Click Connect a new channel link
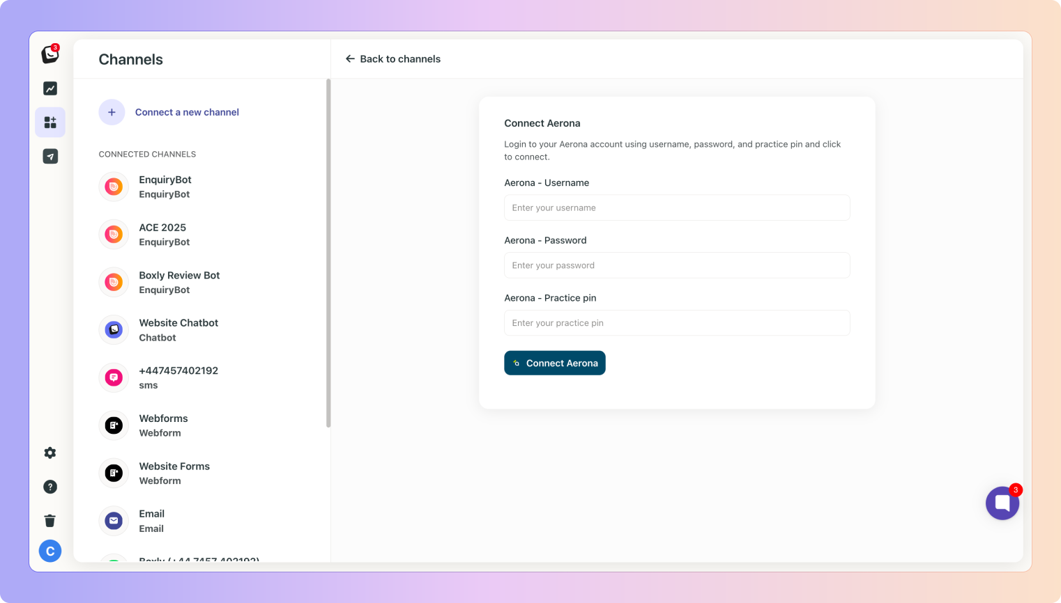Viewport: 1061px width, 603px height. tap(187, 112)
